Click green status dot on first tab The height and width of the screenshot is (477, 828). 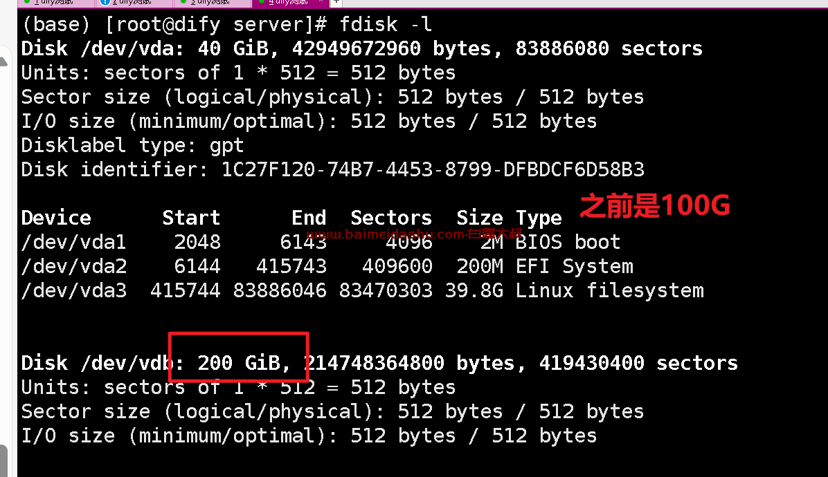click(27, 2)
